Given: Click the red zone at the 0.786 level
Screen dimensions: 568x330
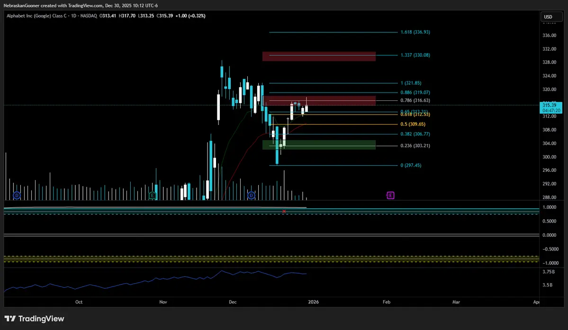Looking at the screenshot, I should (x=319, y=100).
